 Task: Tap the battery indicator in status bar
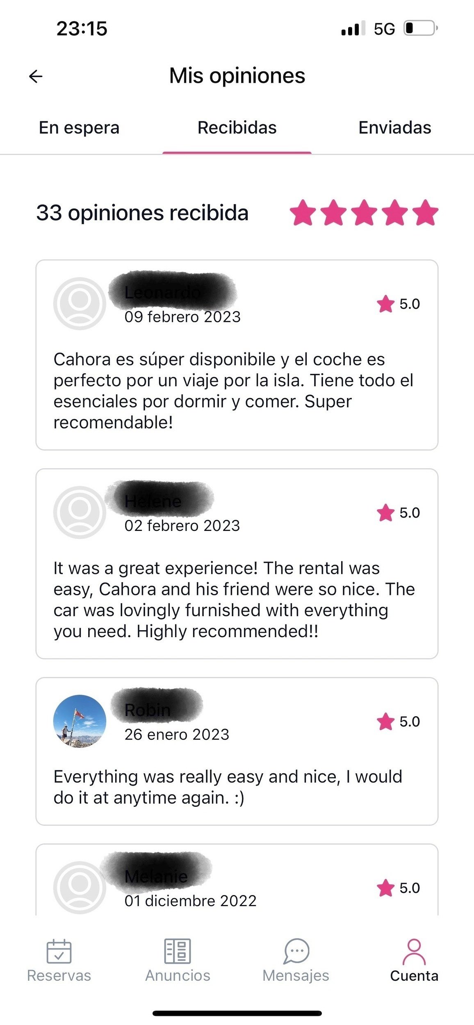[421, 28]
